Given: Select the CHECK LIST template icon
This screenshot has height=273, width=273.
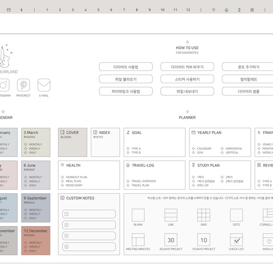Looking at the screenshot, I should coord(236,240).
